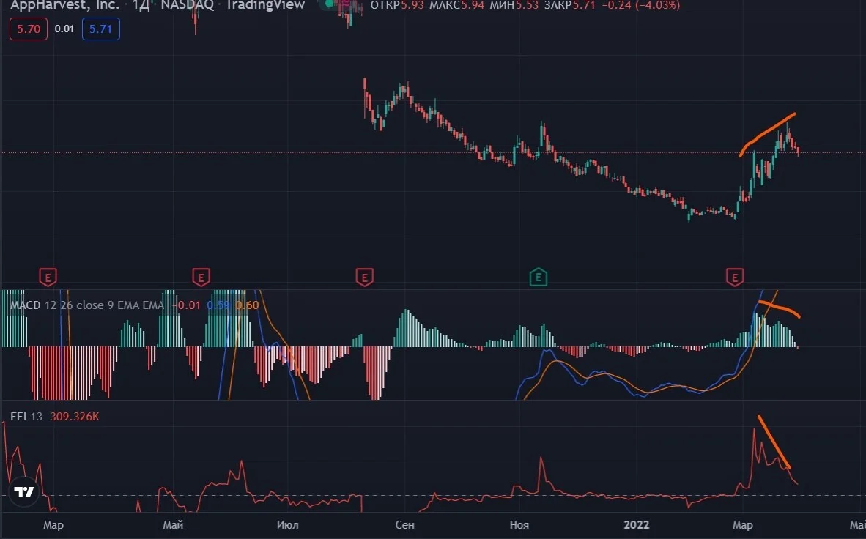Click the Мар label left of Май
The width and height of the screenshot is (866, 539).
tap(53, 524)
